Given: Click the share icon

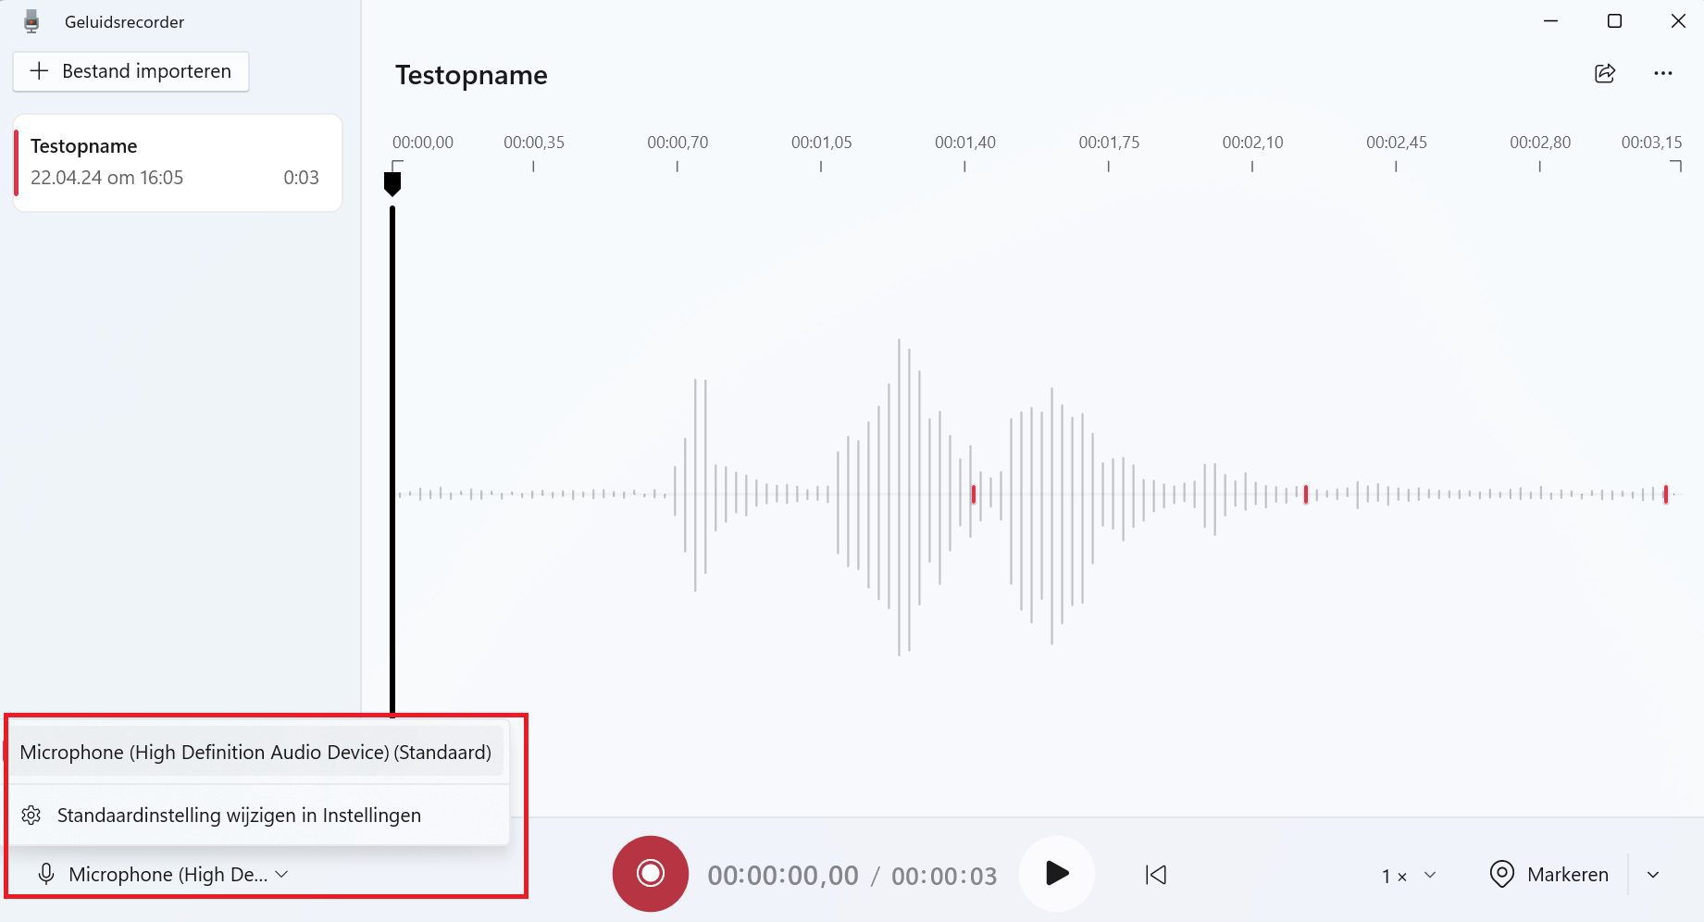Looking at the screenshot, I should (1605, 74).
